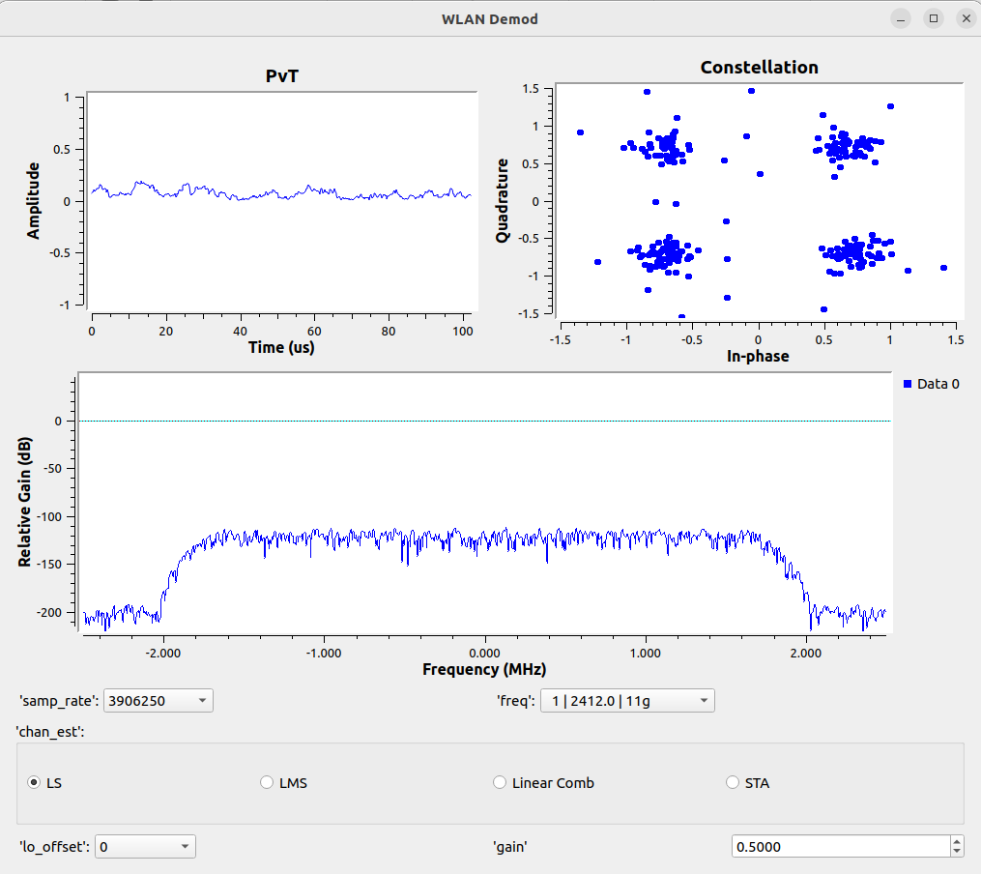
Task: Click the PvT plot title
Action: [282, 75]
